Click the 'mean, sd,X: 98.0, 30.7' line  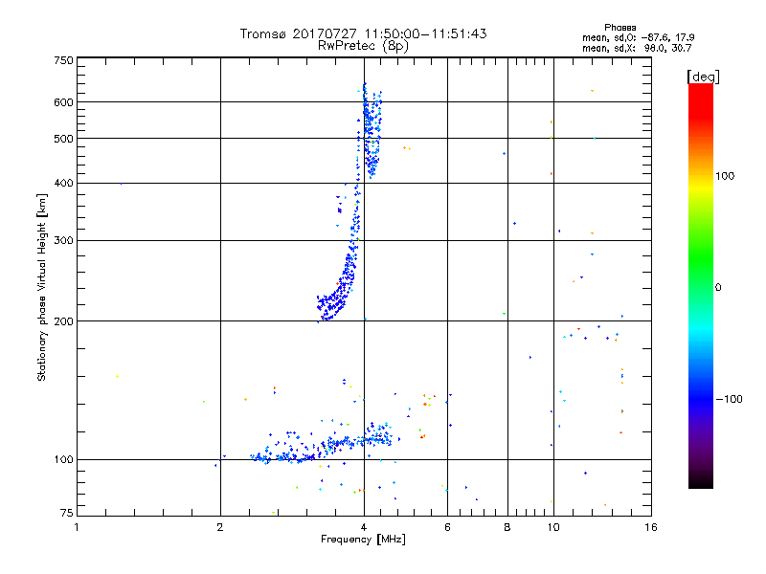pyautogui.click(x=637, y=48)
